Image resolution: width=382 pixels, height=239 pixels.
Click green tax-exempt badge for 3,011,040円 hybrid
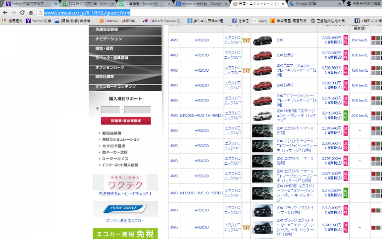point(346,115)
